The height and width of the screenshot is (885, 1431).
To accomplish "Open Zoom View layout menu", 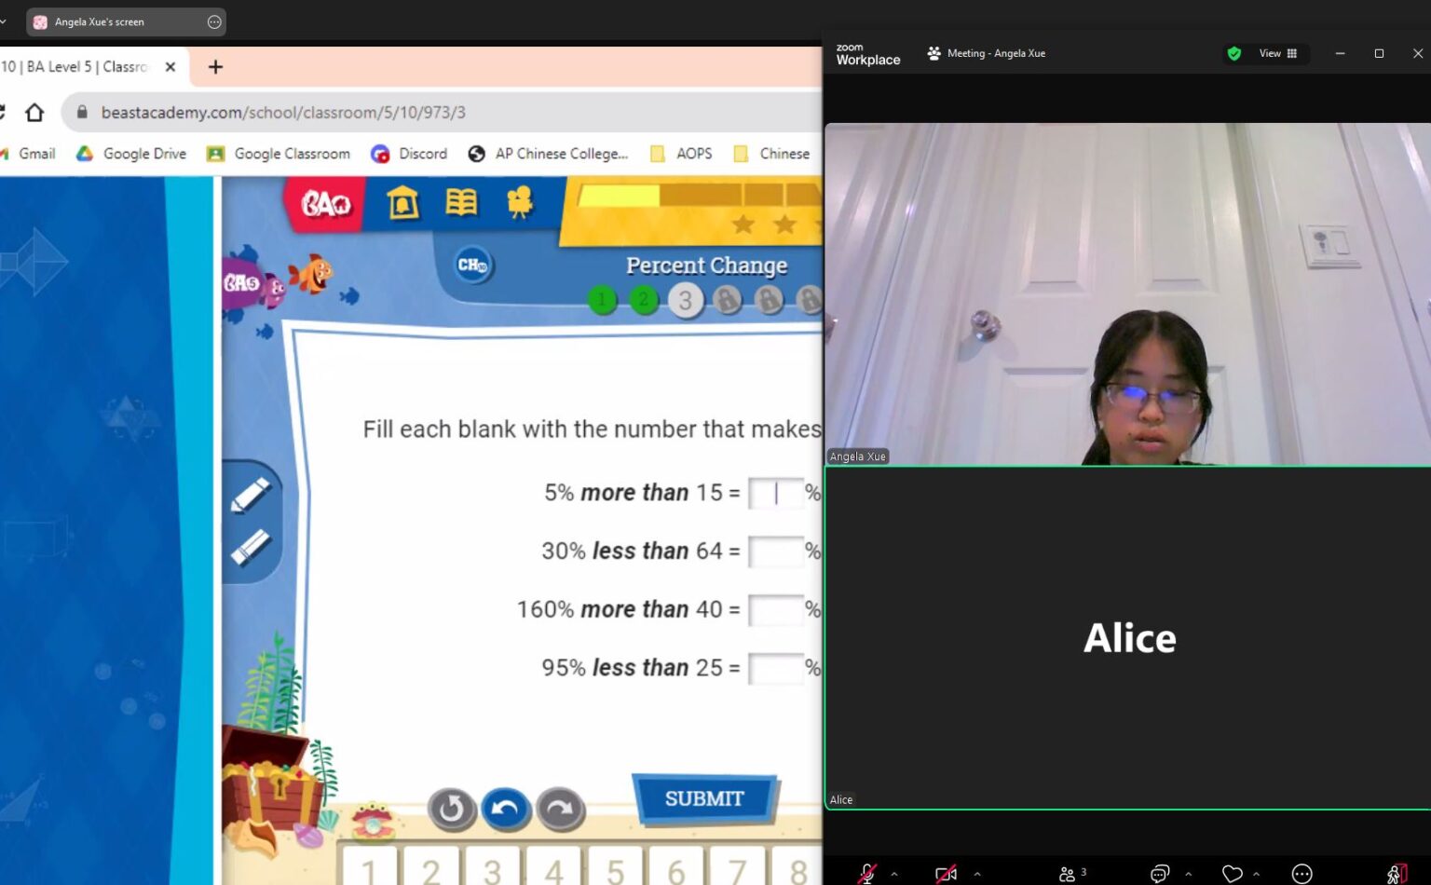I will point(1278,54).
